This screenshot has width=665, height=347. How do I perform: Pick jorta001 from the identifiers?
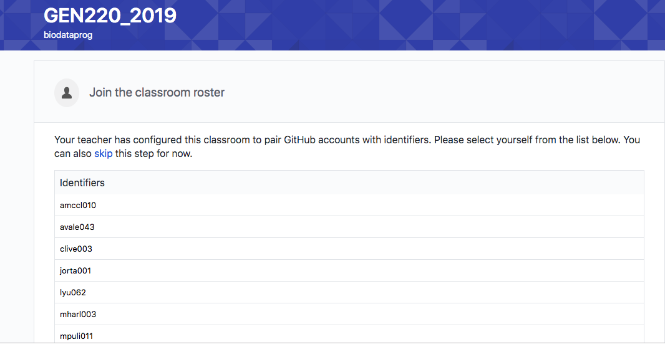click(x=75, y=270)
